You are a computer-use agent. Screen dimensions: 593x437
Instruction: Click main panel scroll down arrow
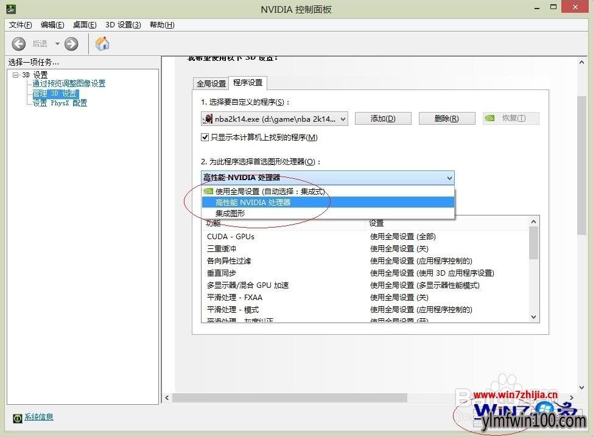pyautogui.click(x=581, y=388)
